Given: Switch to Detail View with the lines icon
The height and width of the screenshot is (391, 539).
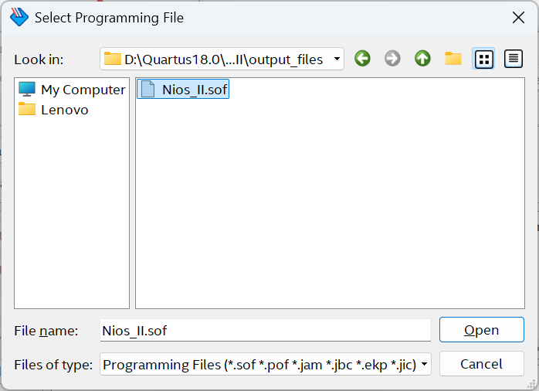Looking at the screenshot, I should (514, 59).
